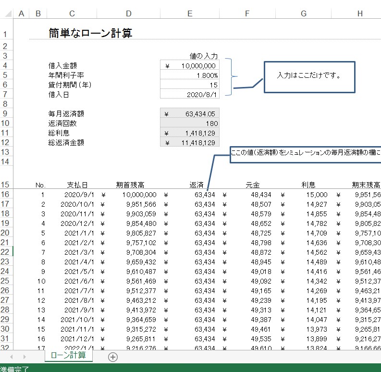Select opening balance 9,951,566
This screenshot has width=381, height=372.
click(x=141, y=204)
